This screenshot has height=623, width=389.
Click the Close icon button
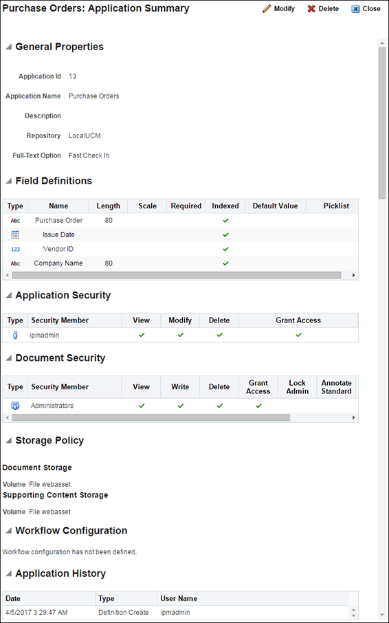pyautogui.click(x=355, y=9)
